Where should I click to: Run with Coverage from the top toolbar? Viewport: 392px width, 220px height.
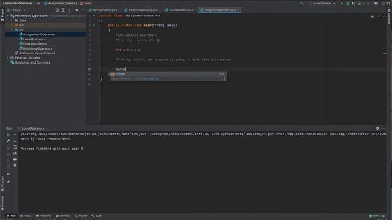click(x=353, y=4)
